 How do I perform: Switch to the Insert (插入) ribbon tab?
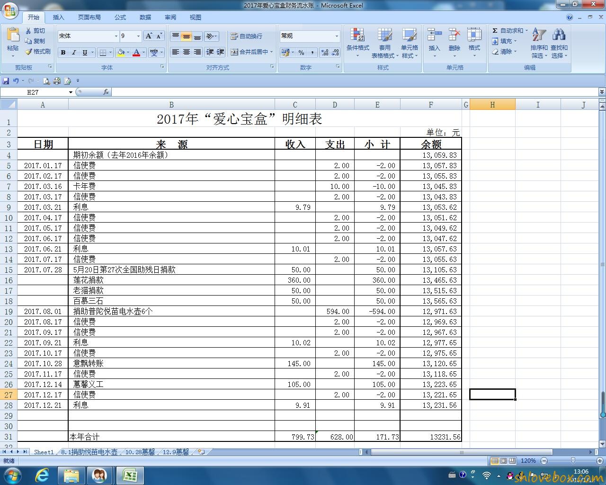click(x=58, y=18)
